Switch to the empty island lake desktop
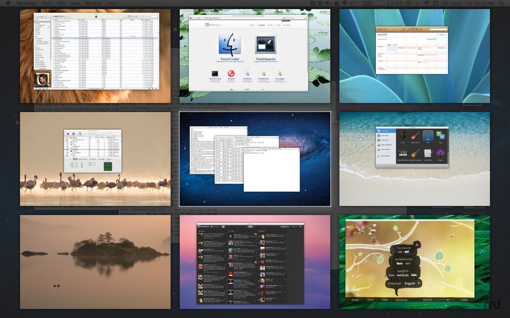510x318 pixels. click(x=95, y=262)
